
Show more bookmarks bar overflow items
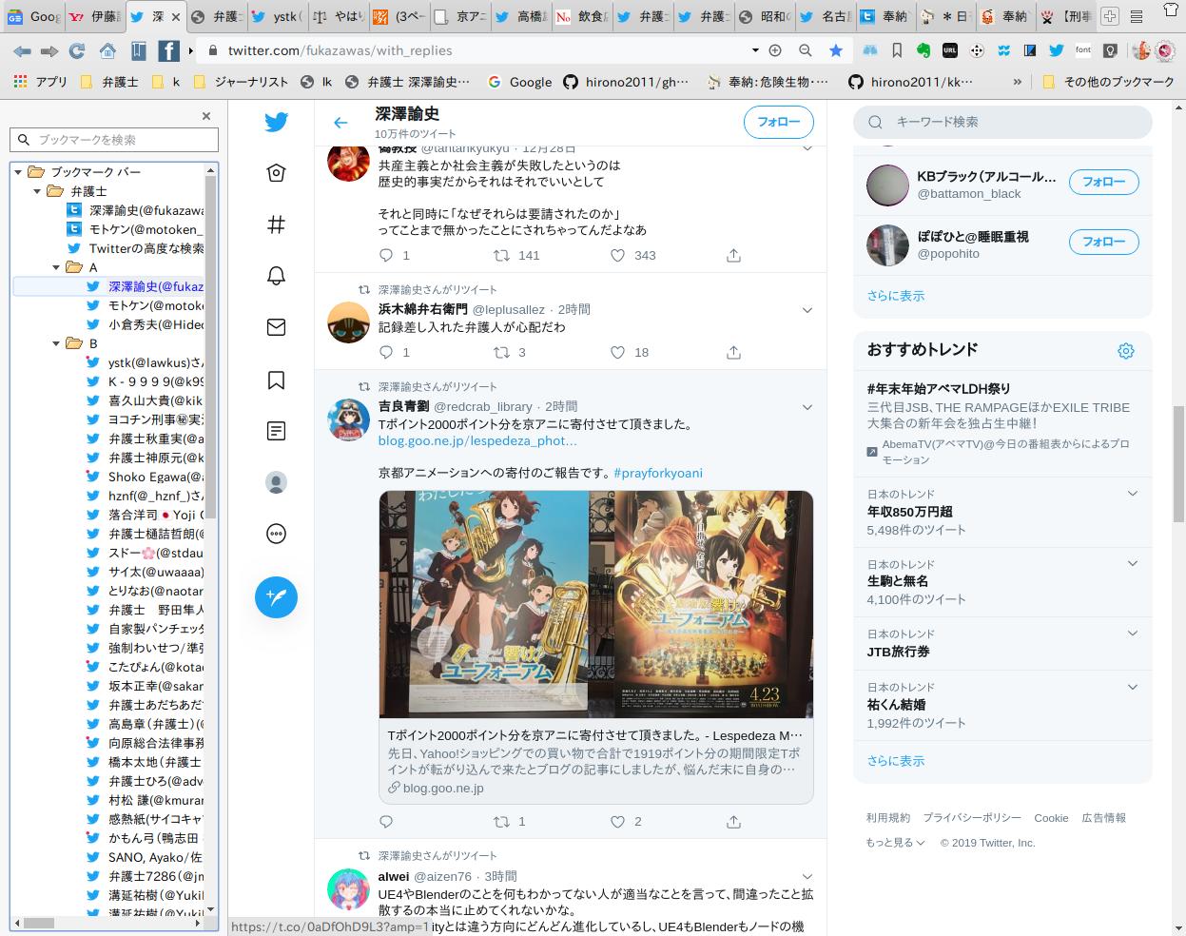click(x=1017, y=82)
